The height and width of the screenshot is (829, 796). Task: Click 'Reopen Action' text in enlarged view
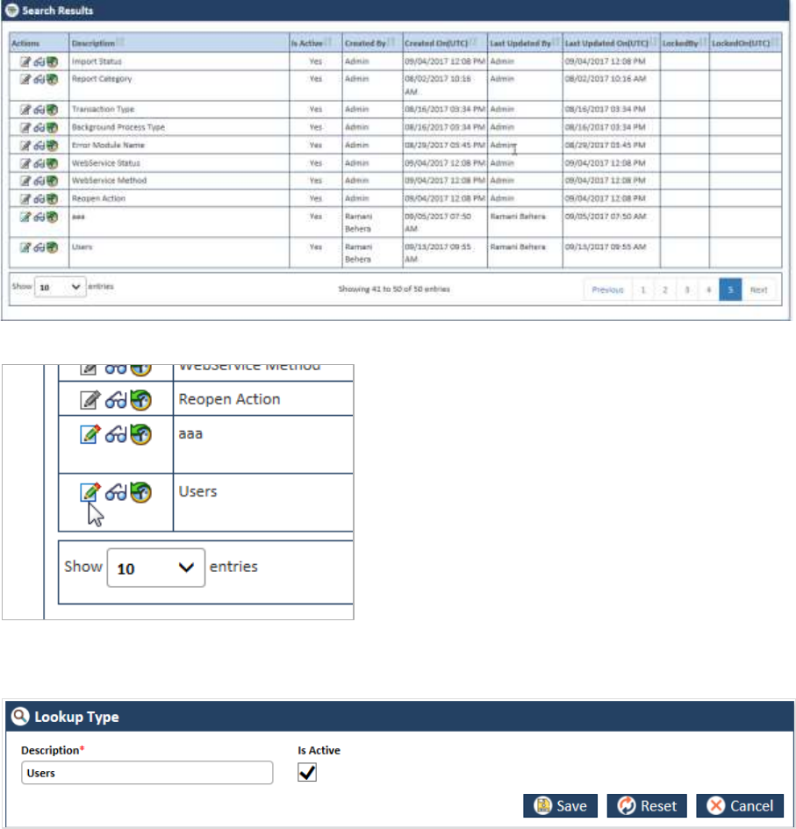(x=230, y=399)
